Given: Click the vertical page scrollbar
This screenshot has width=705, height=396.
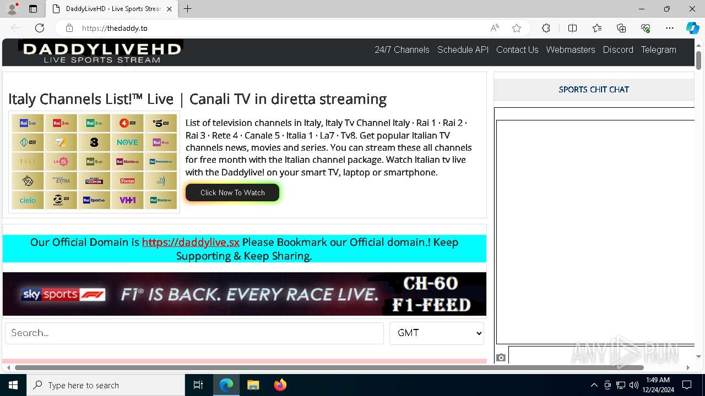Looking at the screenshot, I should 698,61.
